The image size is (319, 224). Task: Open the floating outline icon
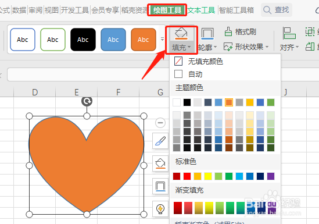click(x=160, y=186)
